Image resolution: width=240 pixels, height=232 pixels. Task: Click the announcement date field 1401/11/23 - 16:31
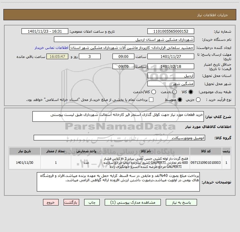(x=45, y=31)
